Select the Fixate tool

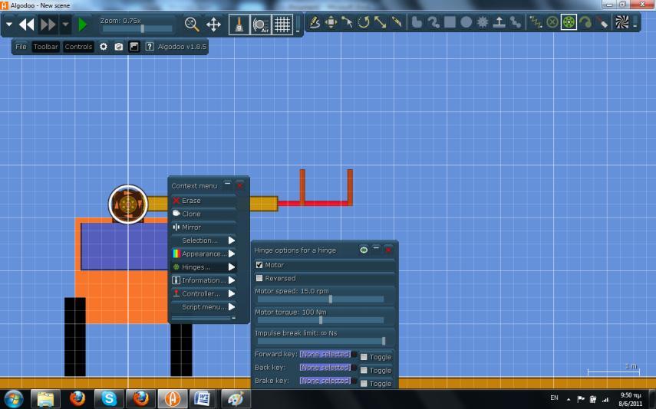tap(552, 22)
